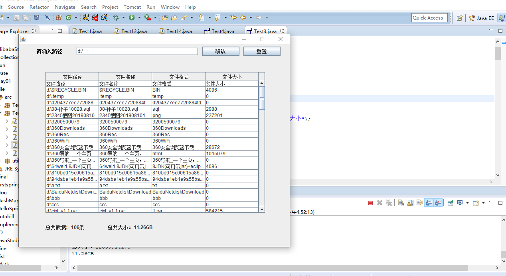Viewport: 506px width, 276px height.
Task: Open the Open Console dropdown arrow
Action: [483, 203]
